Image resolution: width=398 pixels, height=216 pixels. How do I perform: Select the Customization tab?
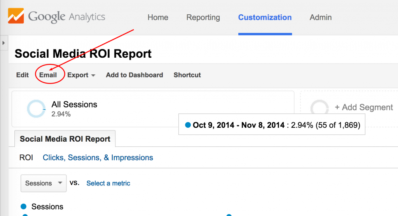(265, 17)
